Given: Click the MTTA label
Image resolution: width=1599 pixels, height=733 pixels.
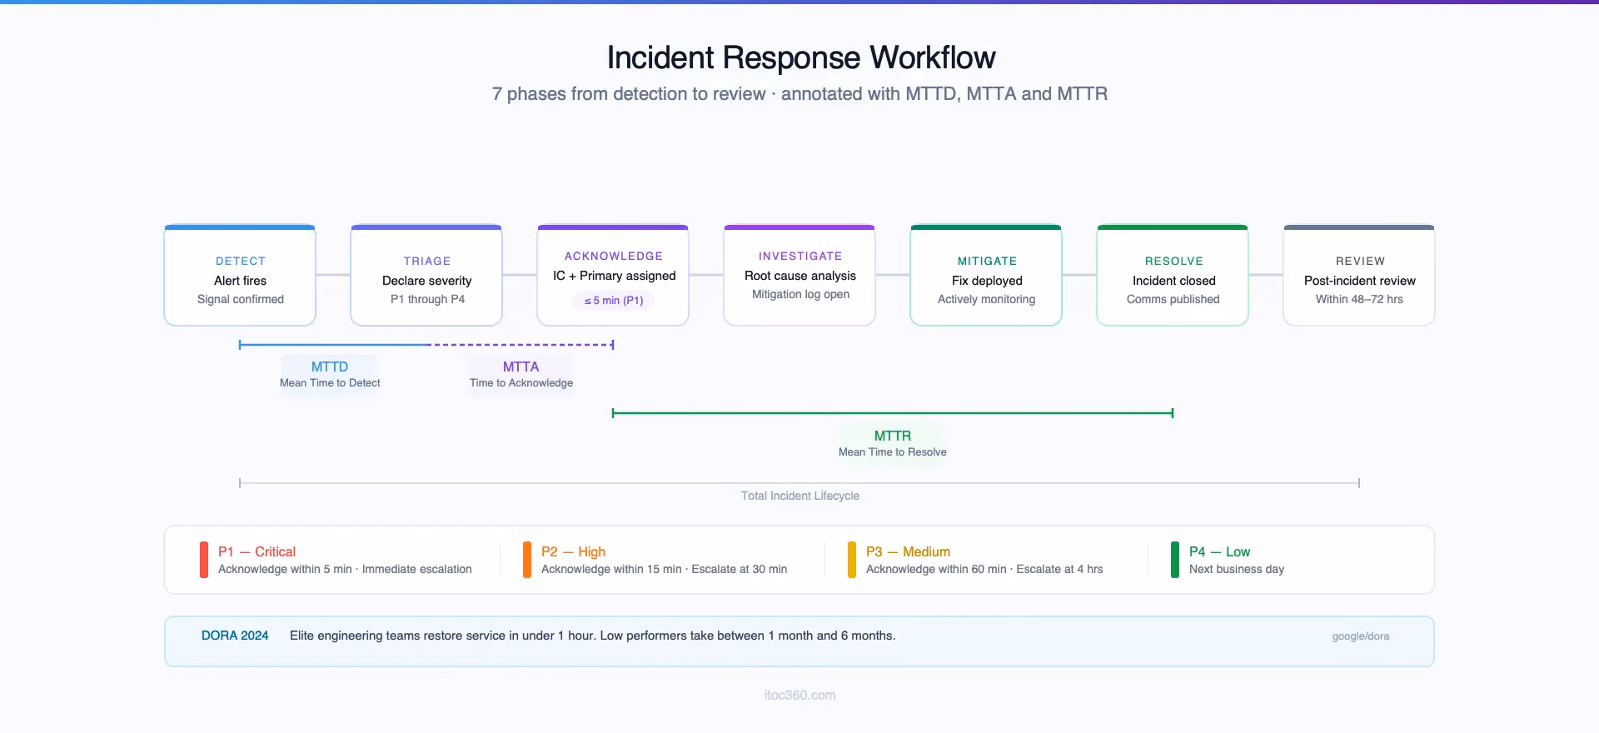Looking at the screenshot, I should coord(521,366).
